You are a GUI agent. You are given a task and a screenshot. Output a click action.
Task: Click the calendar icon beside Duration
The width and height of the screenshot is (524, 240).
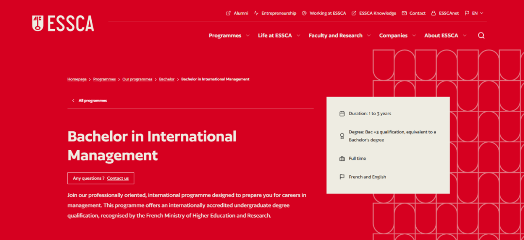point(342,114)
